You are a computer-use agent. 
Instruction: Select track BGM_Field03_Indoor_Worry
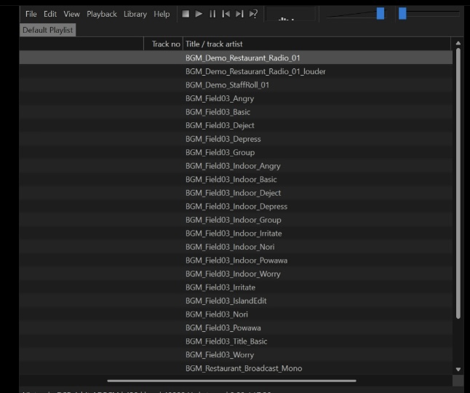[x=236, y=274]
